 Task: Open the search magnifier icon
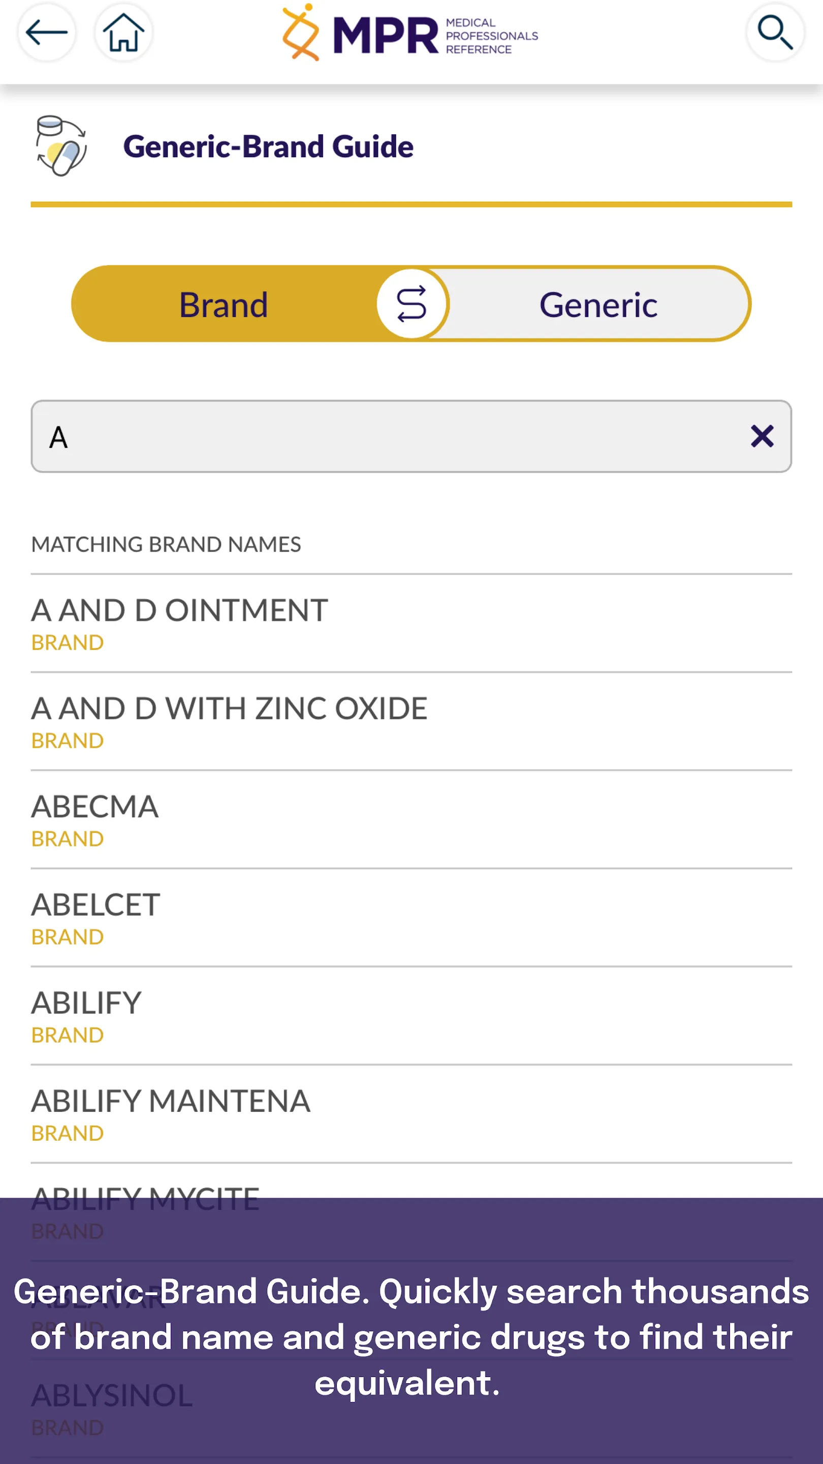point(775,33)
